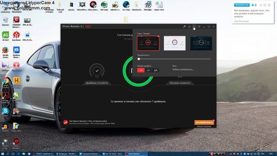This screenshot has height=156, width=277.
Task: Open the Get Driver Booster 3 Pro promo
Action: (x=92, y=122)
